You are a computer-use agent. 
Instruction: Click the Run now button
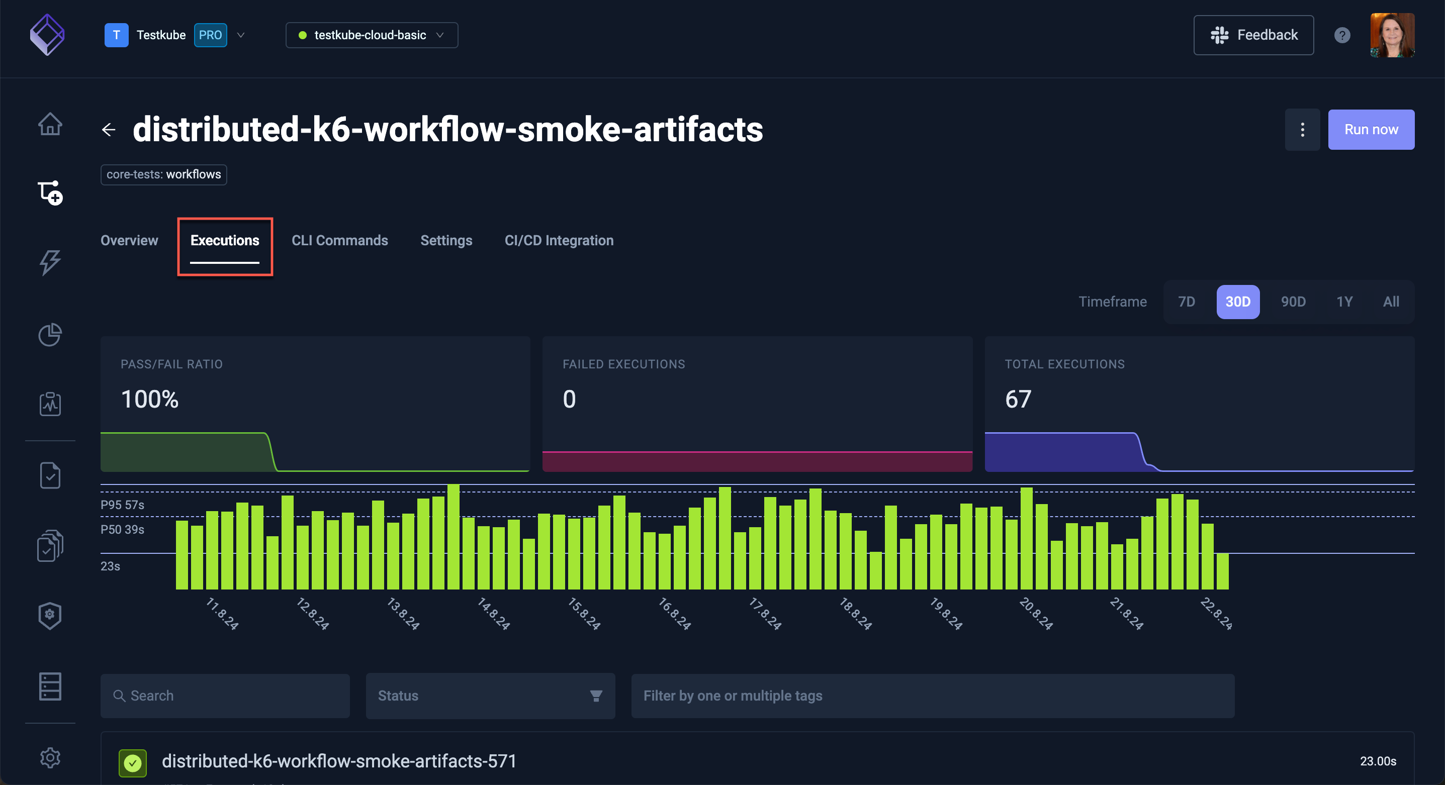point(1371,130)
